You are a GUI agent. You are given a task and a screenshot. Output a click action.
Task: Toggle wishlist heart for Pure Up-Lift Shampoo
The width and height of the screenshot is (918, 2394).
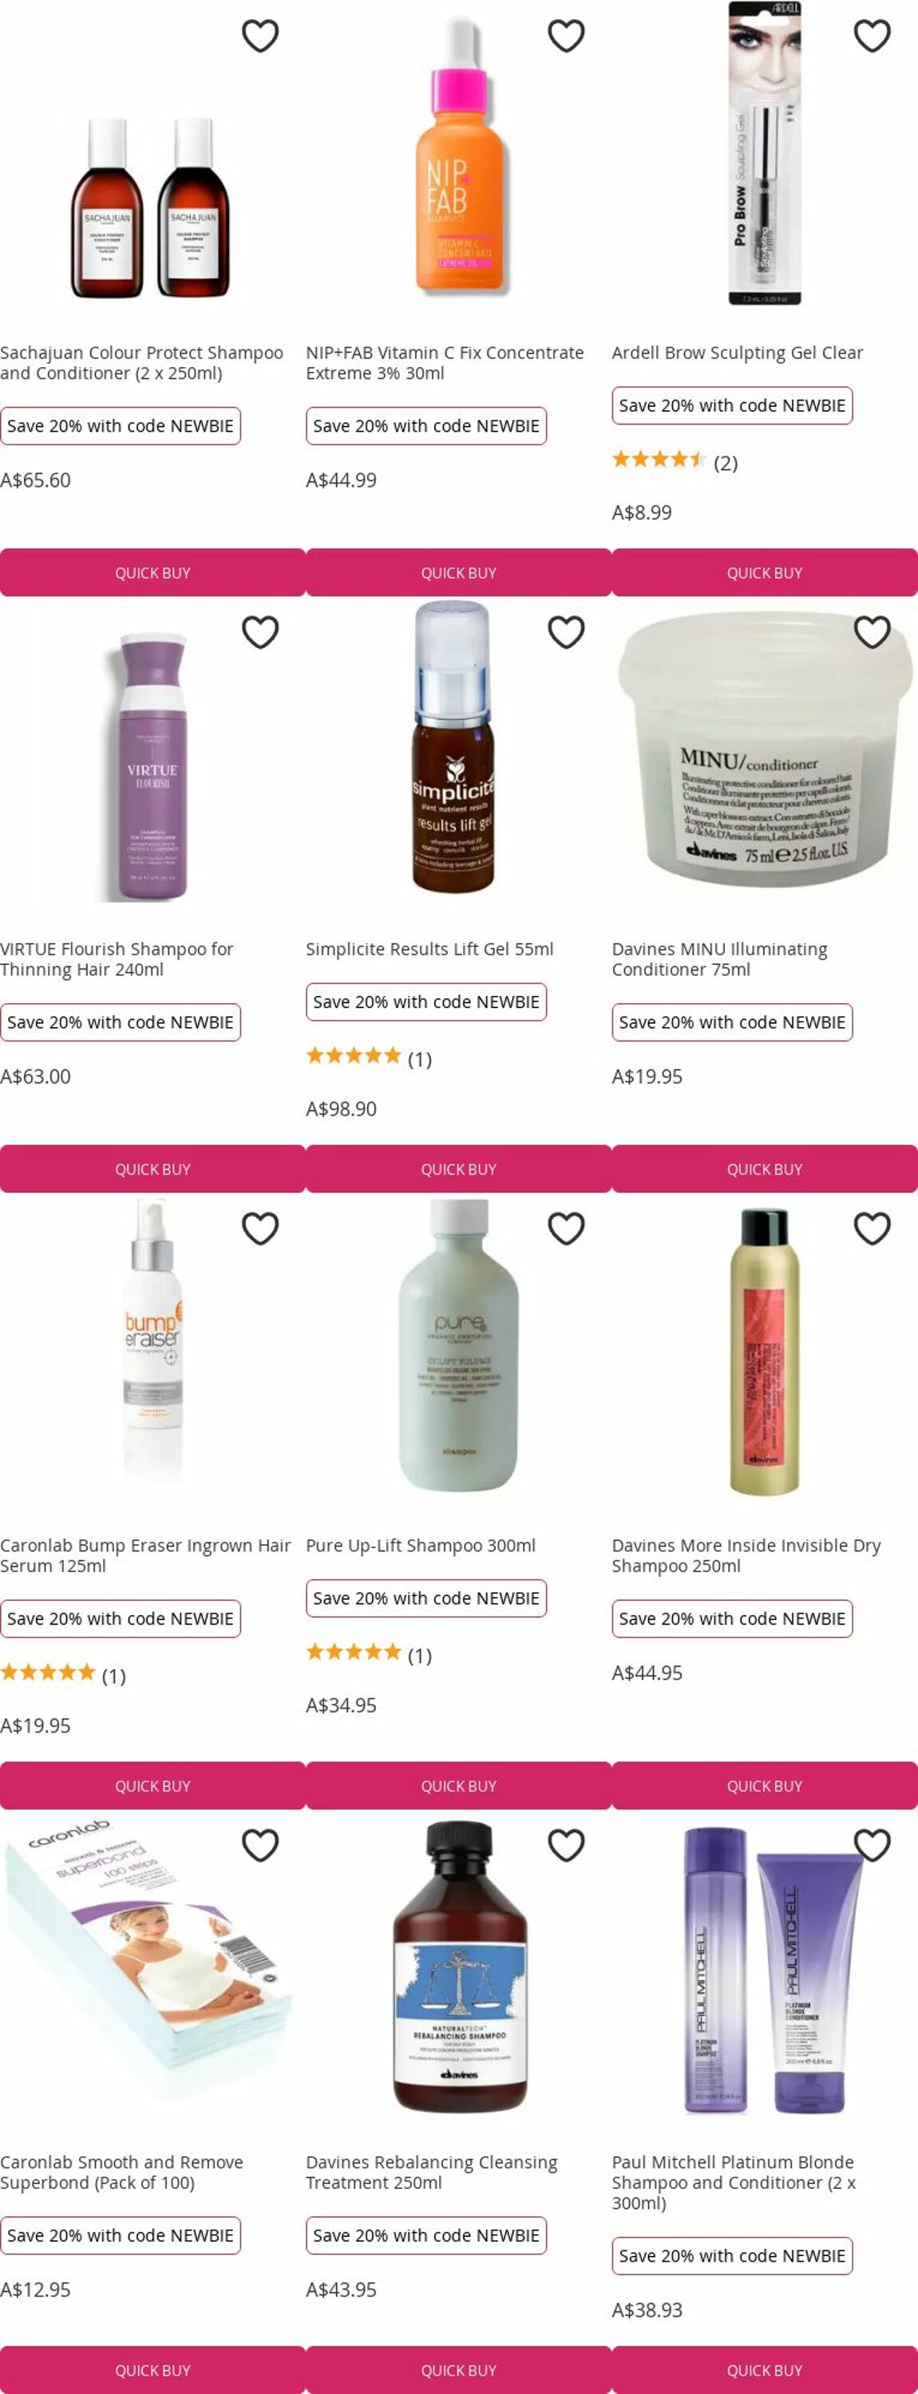click(x=567, y=1229)
